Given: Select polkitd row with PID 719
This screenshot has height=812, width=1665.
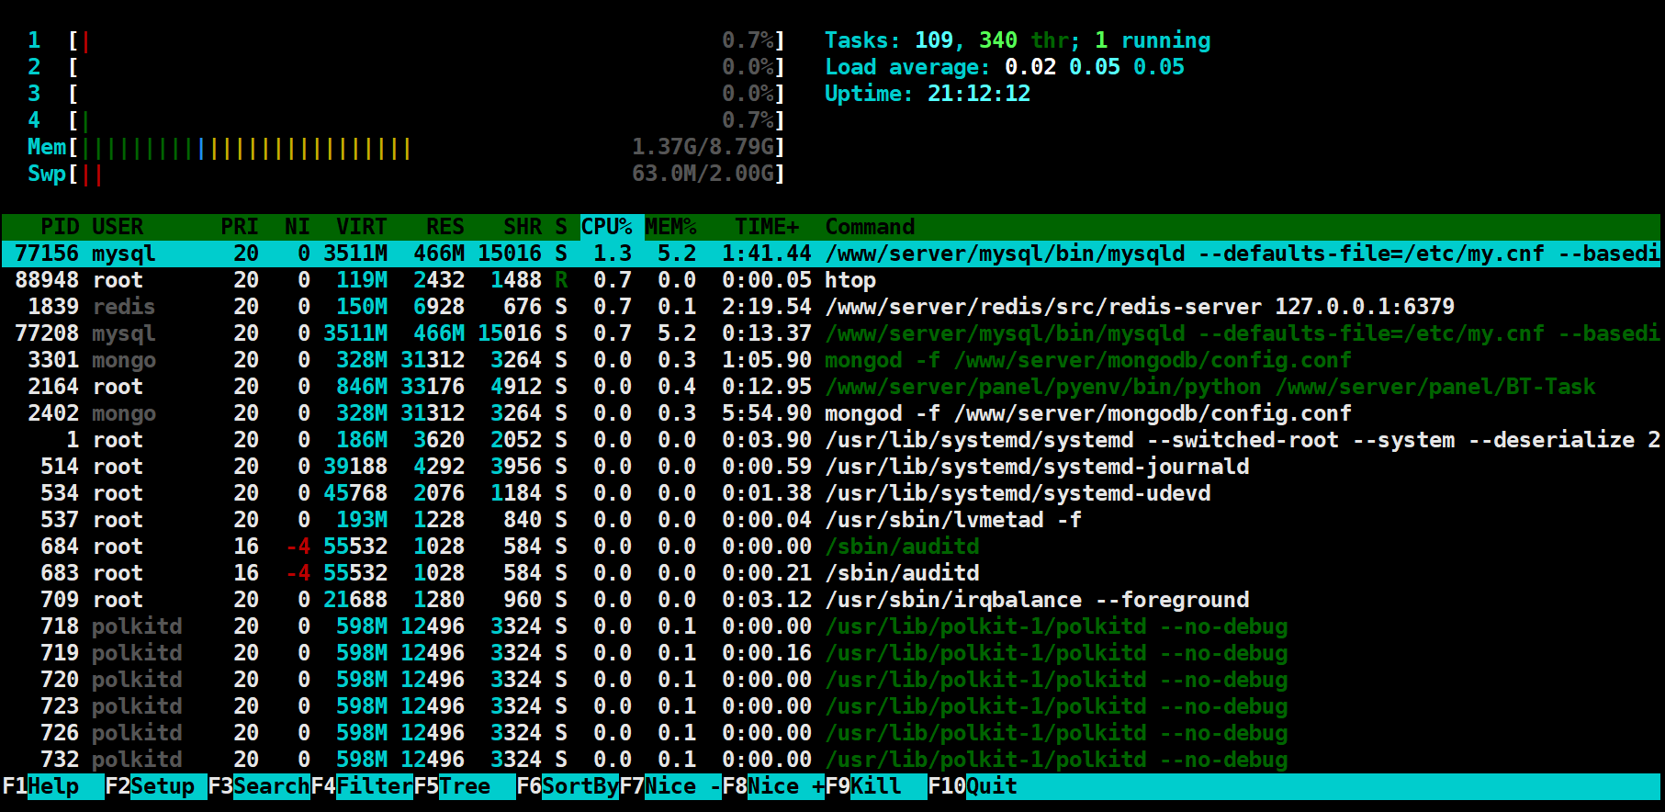Looking at the screenshot, I should coord(831,653).
